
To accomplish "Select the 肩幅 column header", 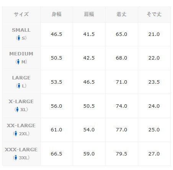I will point(89,14).
